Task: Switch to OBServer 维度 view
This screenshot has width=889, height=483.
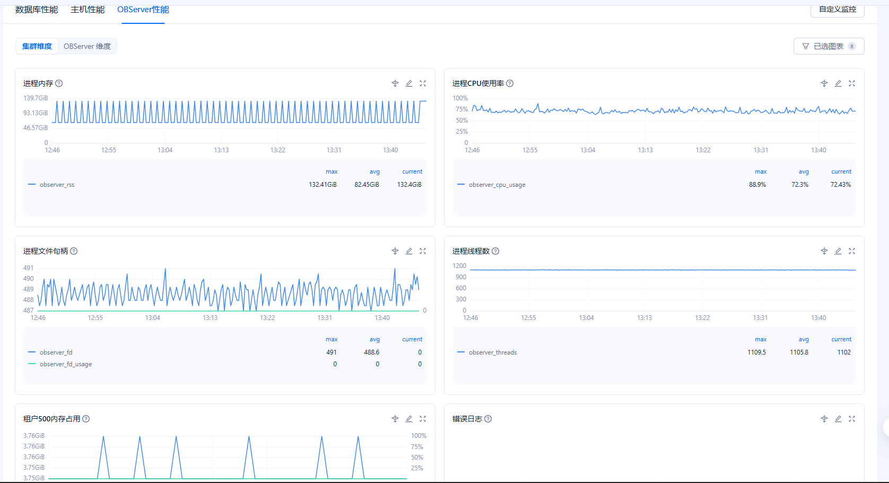Action: click(x=88, y=46)
